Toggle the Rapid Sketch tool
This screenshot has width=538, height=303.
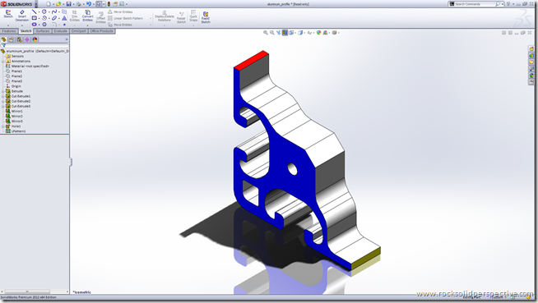206,17
